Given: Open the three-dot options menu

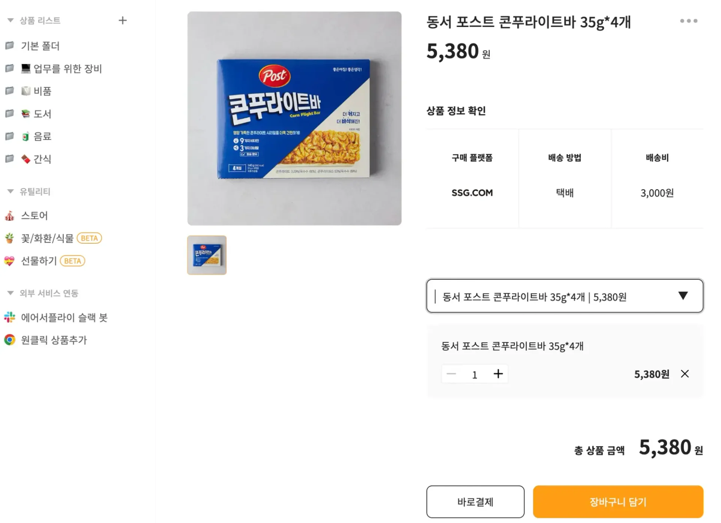Looking at the screenshot, I should pyautogui.click(x=689, y=21).
